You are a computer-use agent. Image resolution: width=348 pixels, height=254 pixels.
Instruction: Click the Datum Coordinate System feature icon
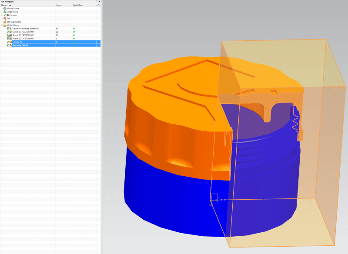(11, 29)
